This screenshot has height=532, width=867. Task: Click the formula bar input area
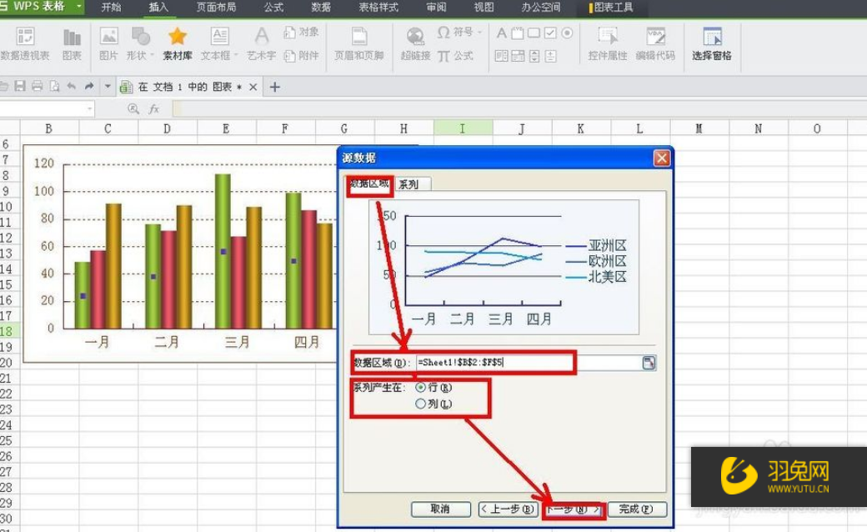coord(519,109)
